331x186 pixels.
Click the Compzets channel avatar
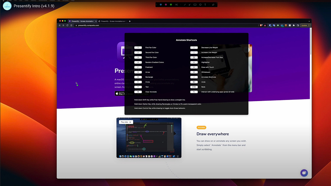[x=7, y=6]
